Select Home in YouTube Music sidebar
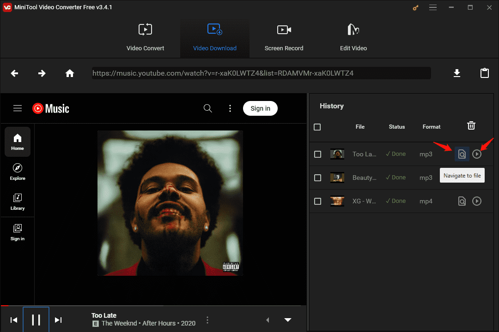Viewport: 499px width, 332px height. [x=18, y=142]
